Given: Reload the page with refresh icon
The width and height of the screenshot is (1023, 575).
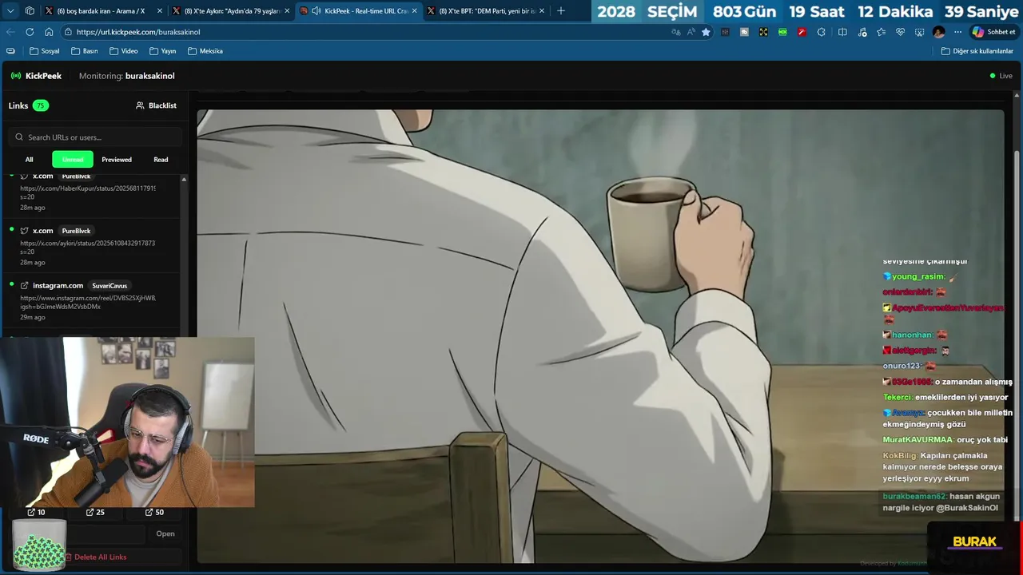Looking at the screenshot, I should [30, 32].
